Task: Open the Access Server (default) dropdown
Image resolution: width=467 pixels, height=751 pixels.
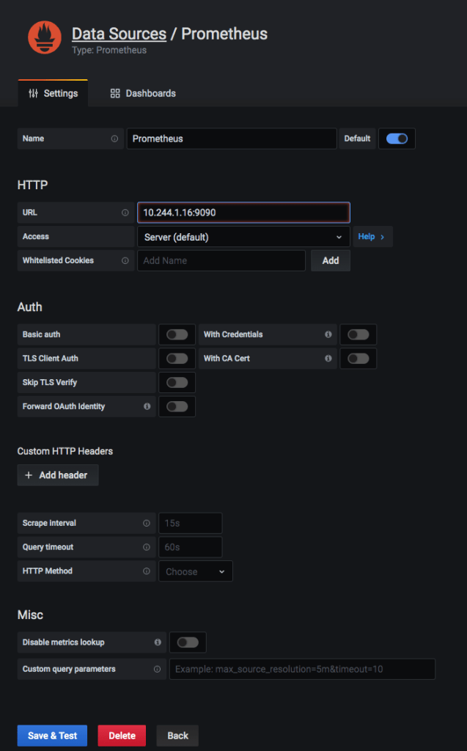Action: pyautogui.click(x=243, y=237)
